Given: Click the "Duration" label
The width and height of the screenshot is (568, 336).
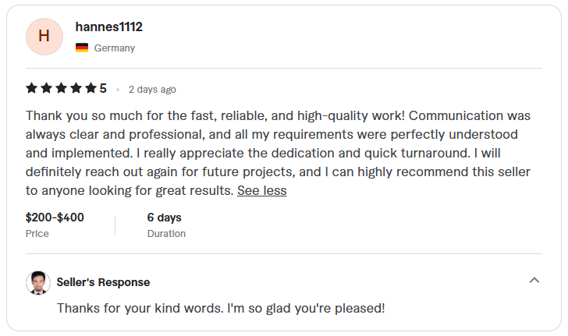Looking at the screenshot, I should click(x=166, y=233).
